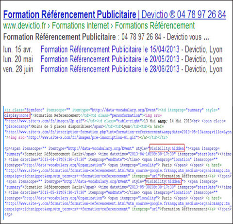233x224 pixels.
Task: Click the www.devictio.fr breadcrumb
Action: tap(25, 26)
